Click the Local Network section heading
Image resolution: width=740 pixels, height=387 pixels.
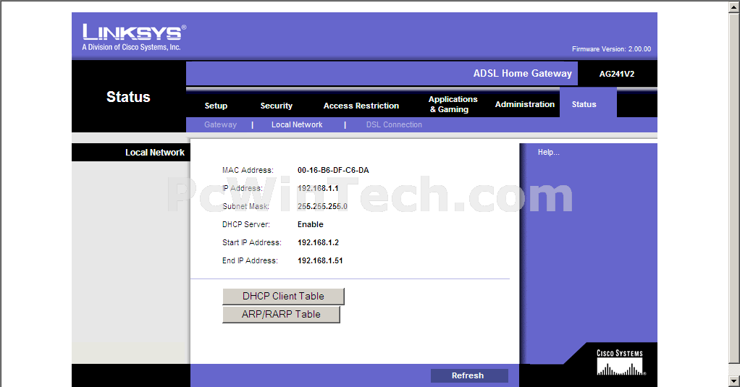tap(155, 152)
